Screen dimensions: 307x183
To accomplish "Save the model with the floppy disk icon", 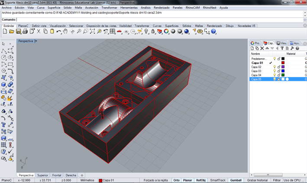I will 19,31.
